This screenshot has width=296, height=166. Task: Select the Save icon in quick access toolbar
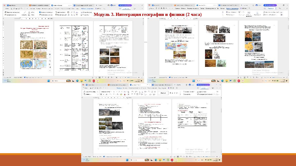90,88
